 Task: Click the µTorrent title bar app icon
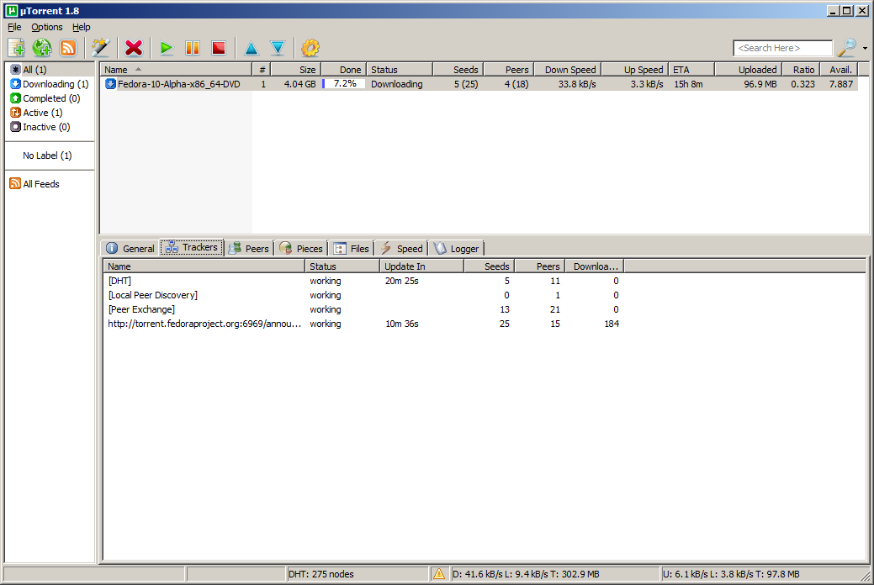pos(12,11)
